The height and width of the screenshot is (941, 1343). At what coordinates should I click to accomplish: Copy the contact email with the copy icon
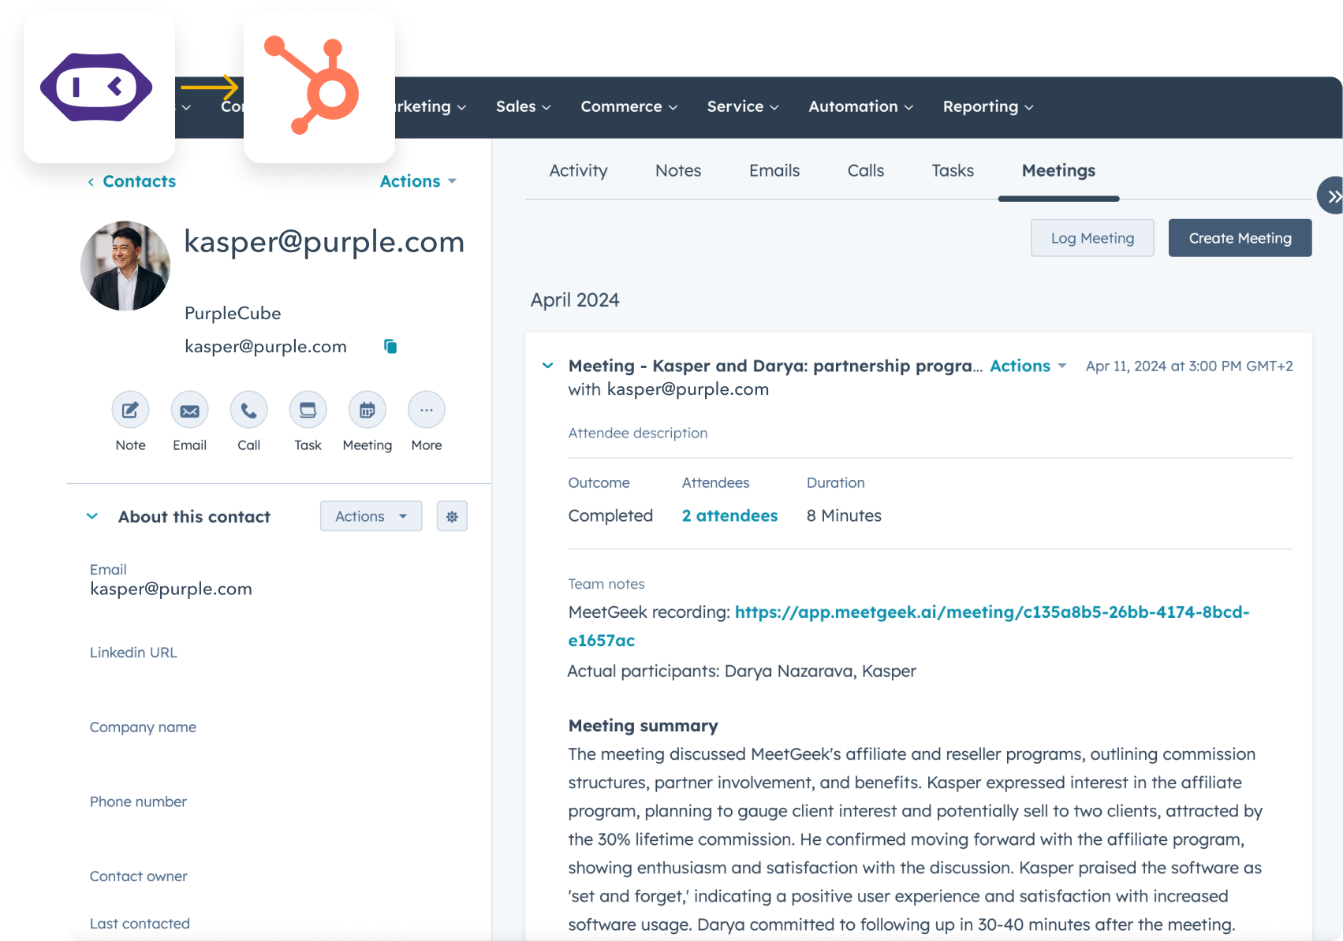pos(390,347)
